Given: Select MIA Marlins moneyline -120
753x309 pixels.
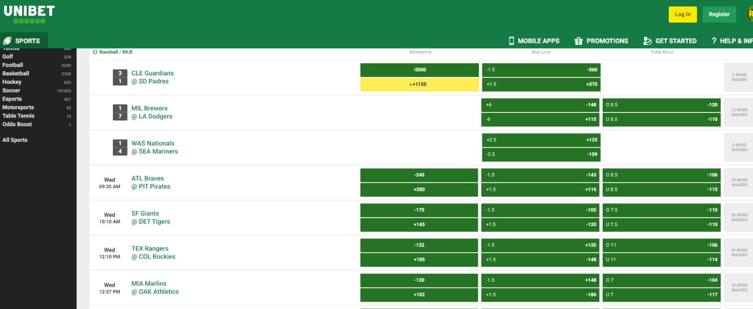Looking at the screenshot, I should coord(419,280).
